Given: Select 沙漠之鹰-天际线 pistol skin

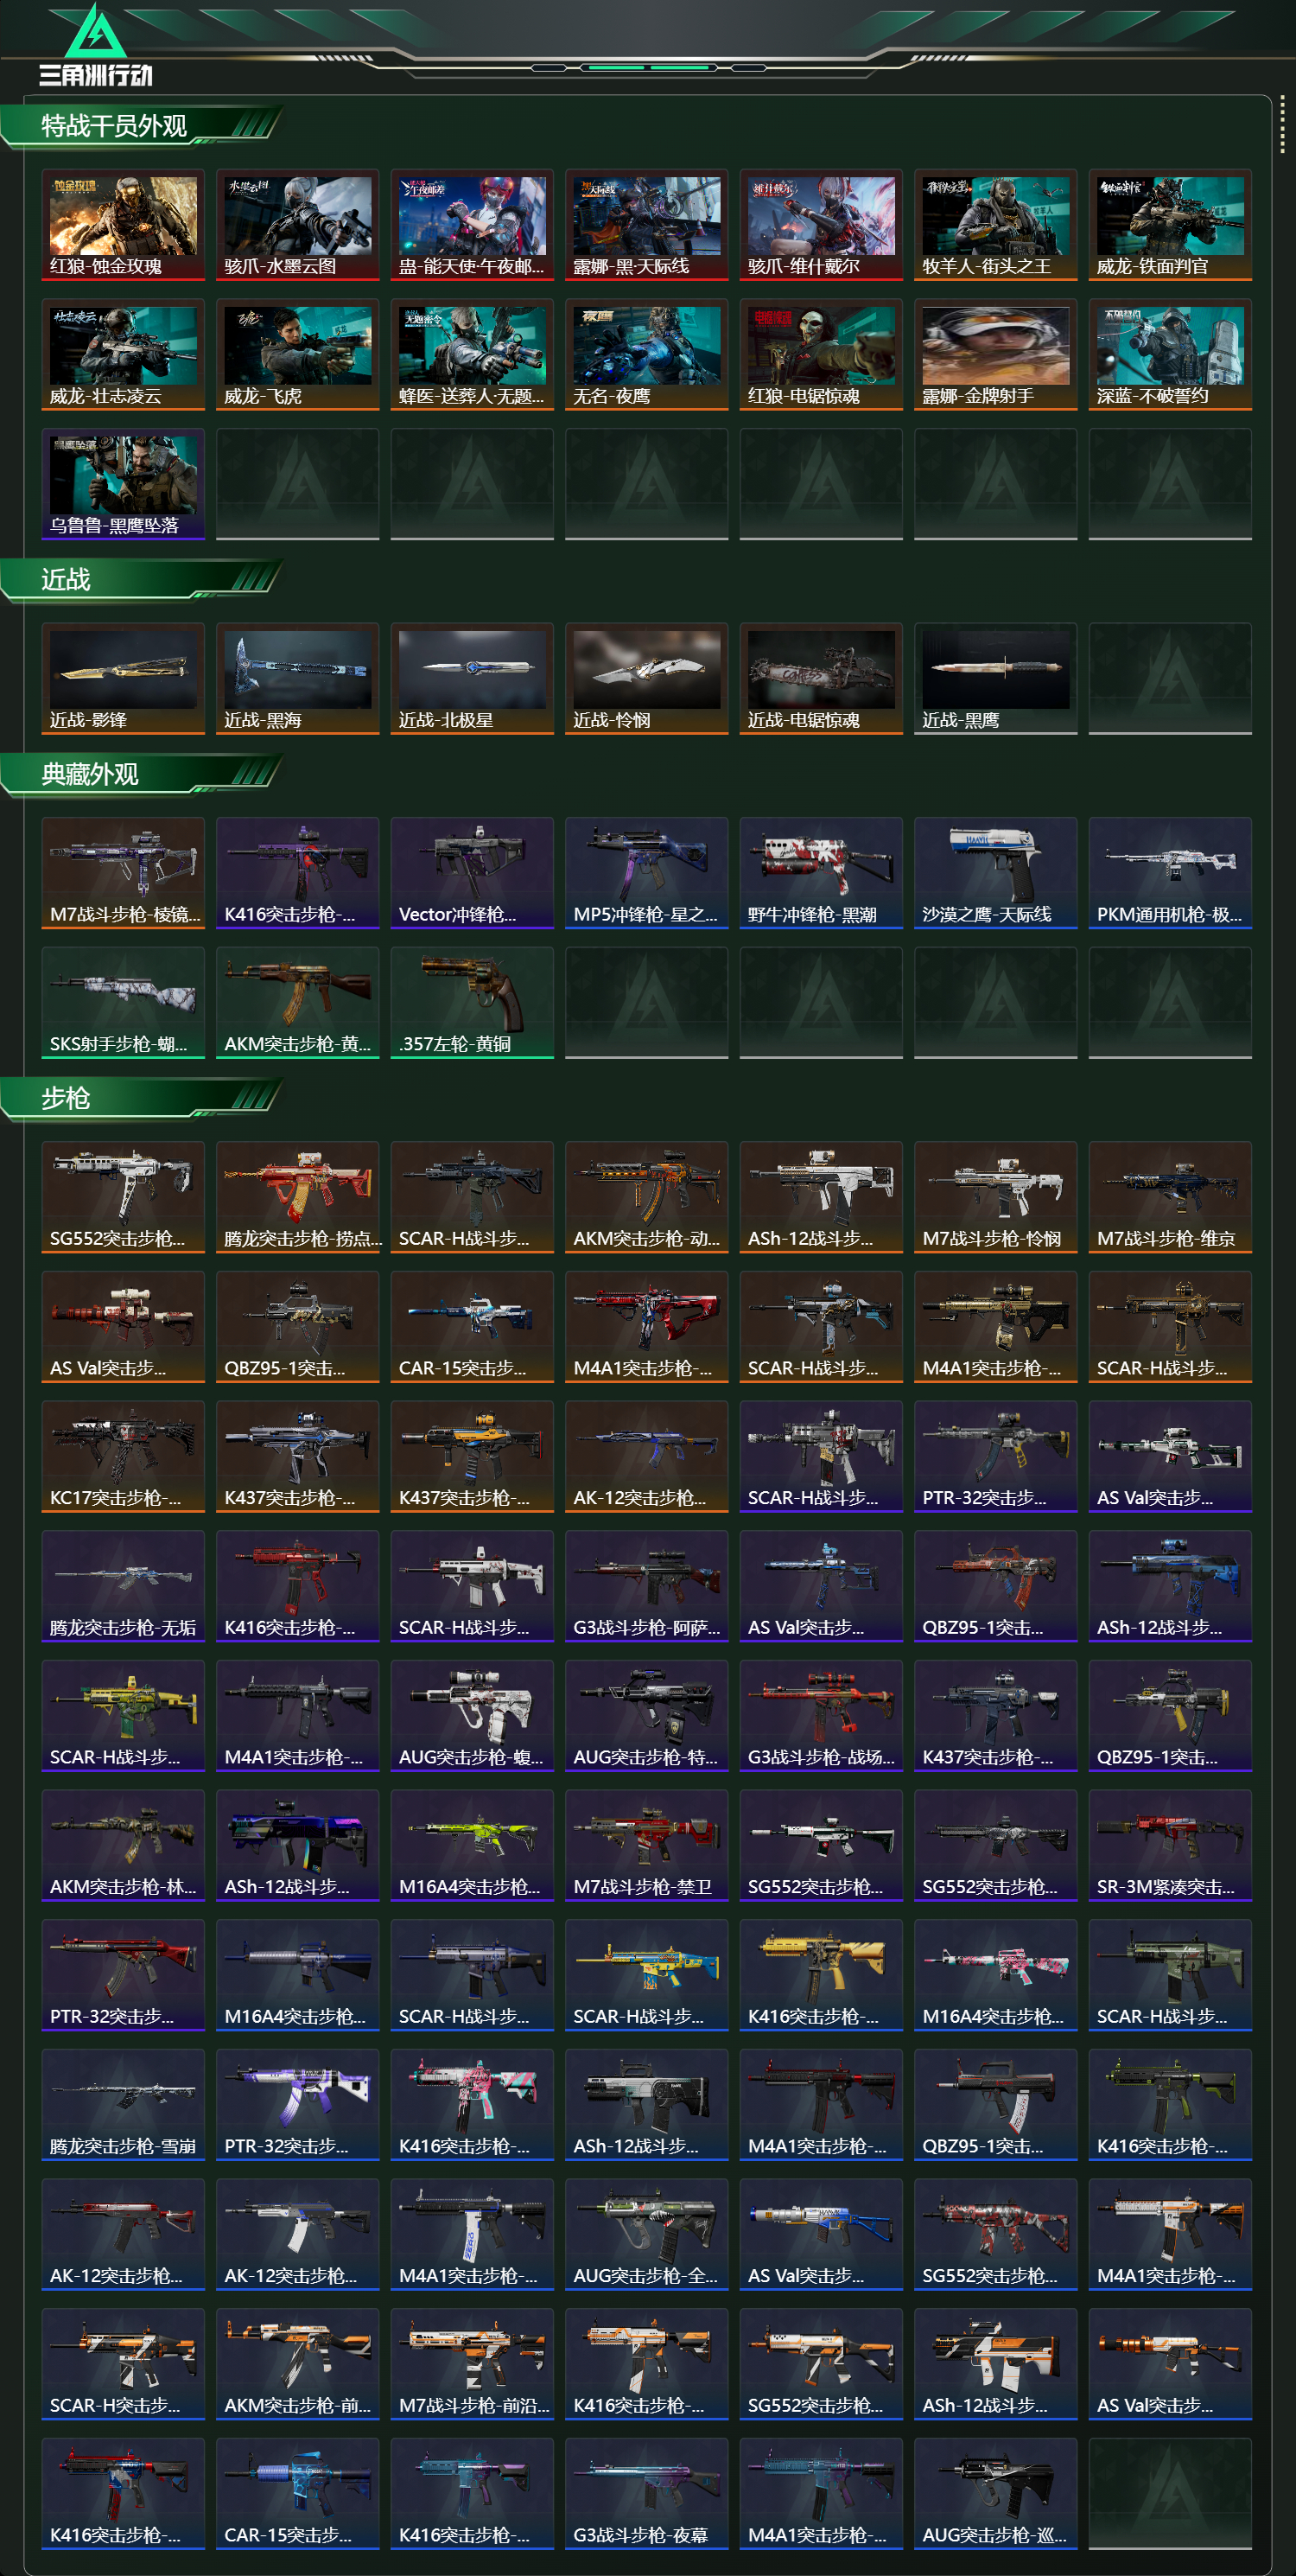Looking at the screenshot, I should tap(995, 873).
